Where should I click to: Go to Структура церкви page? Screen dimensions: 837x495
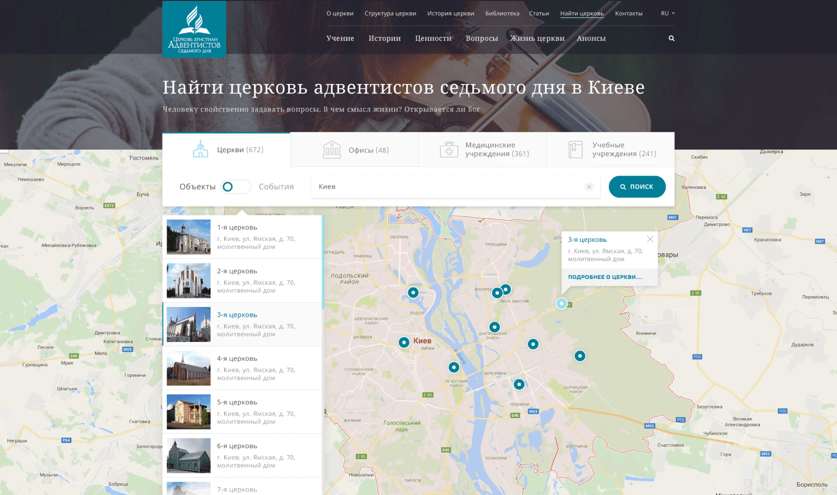click(391, 13)
